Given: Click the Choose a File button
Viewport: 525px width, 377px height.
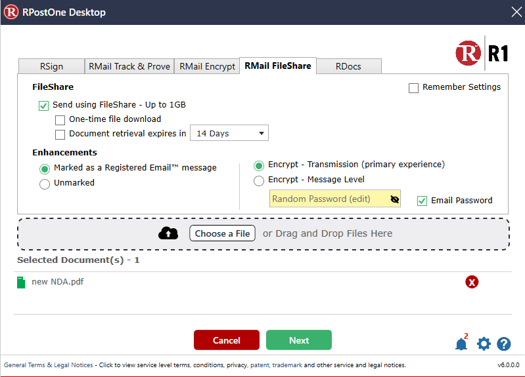Looking at the screenshot, I should 222,233.
